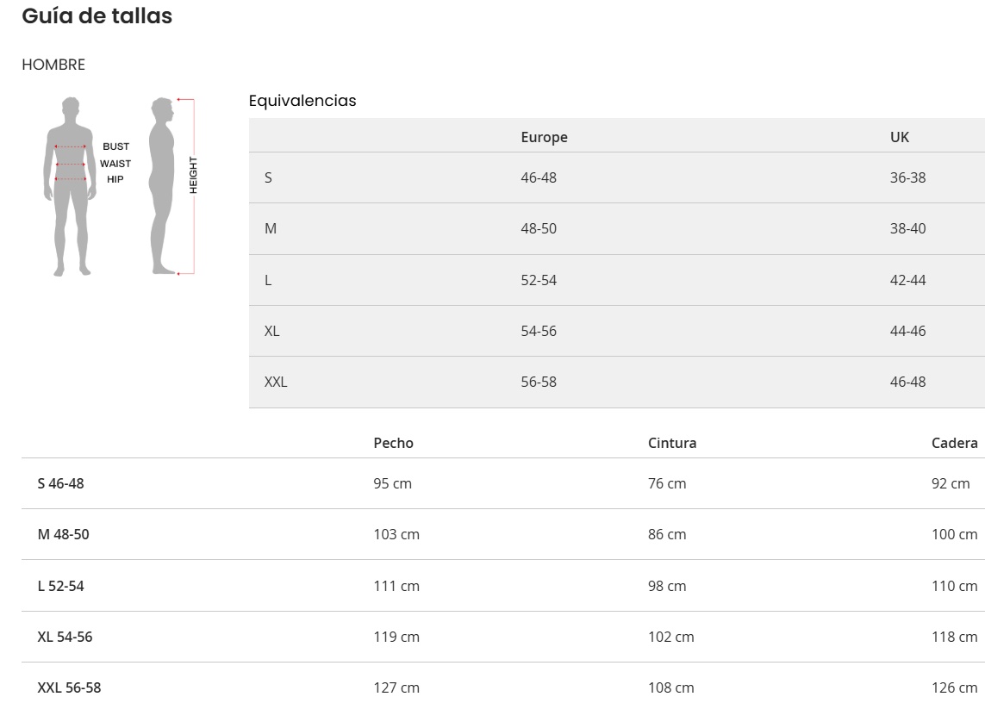Click the Cintura column header
The image size is (985, 703).
point(672,443)
